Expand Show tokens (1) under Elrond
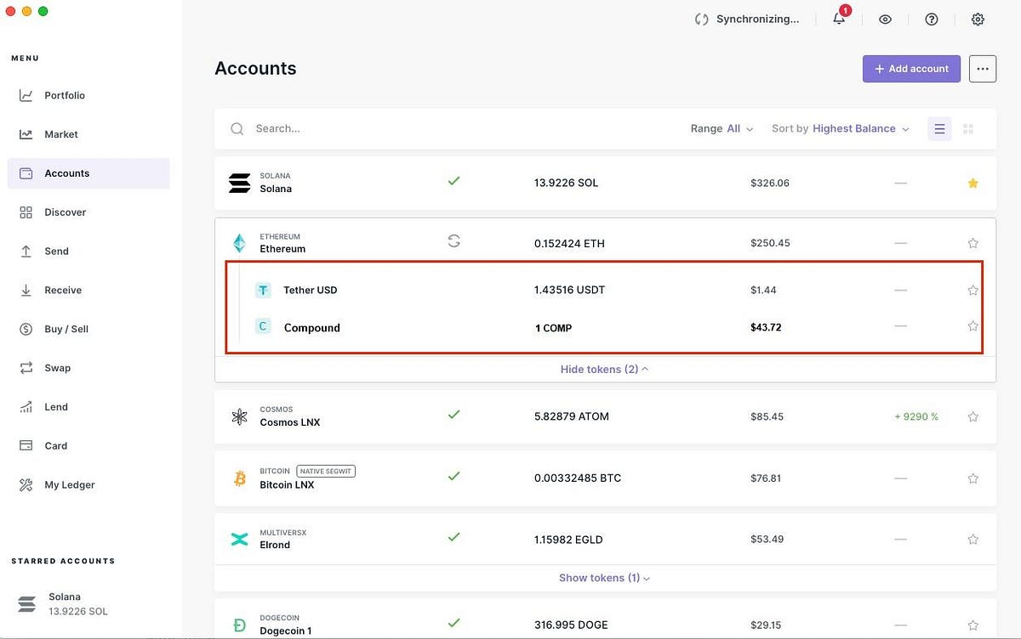Image resolution: width=1021 pixels, height=639 pixels. (x=604, y=578)
